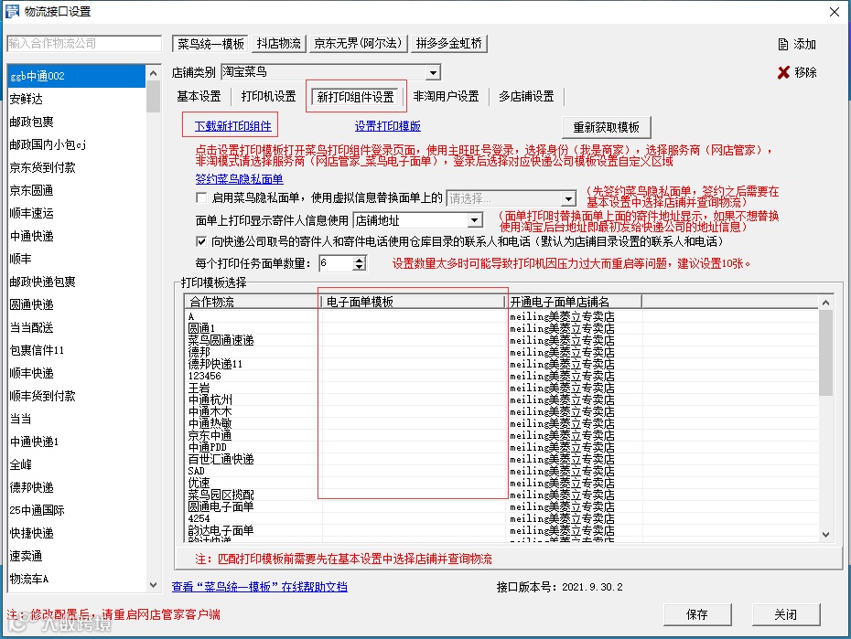The width and height of the screenshot is (851, 639).
Task: Select 全峰 in logistics list
Action: coord(76,464)
